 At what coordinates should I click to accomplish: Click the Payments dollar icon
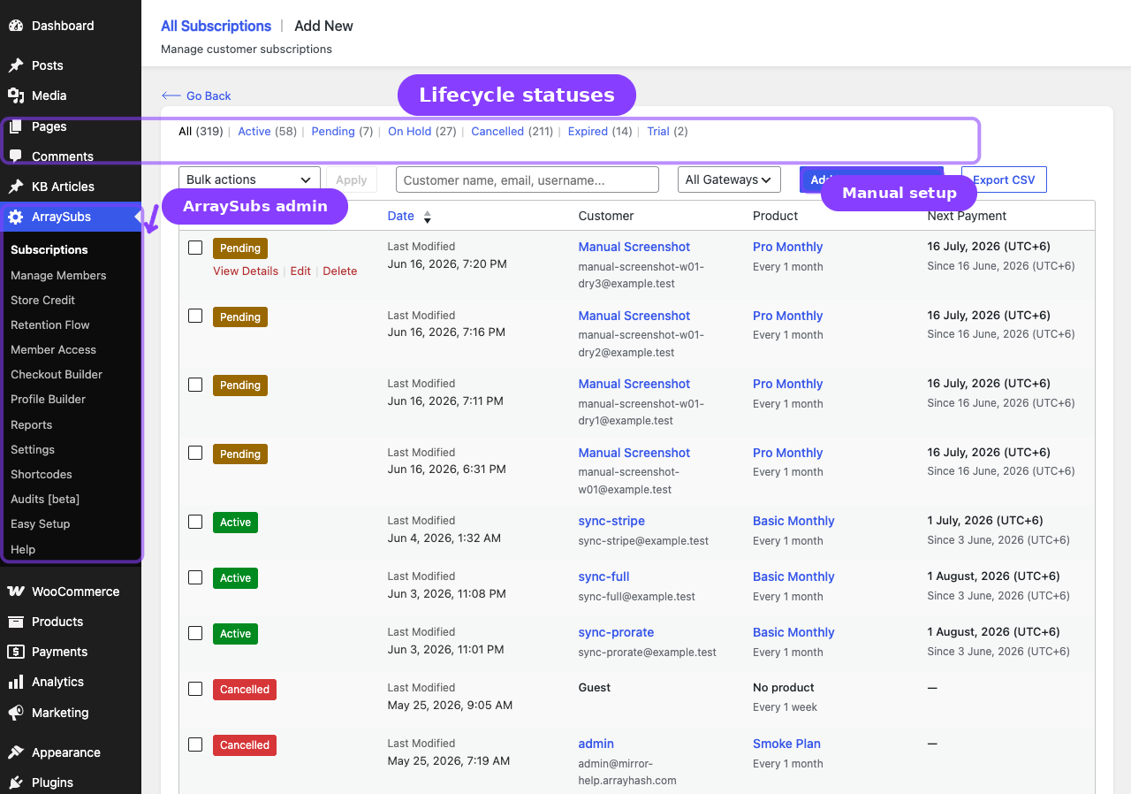(16, 652)
